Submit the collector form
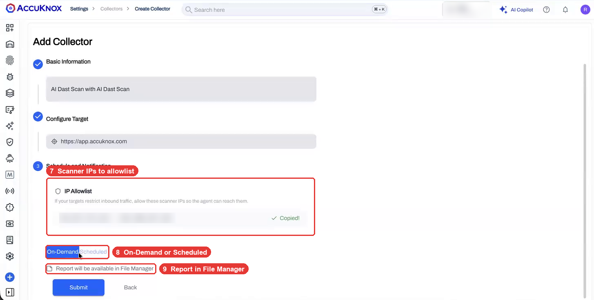Image resolution: width=594 pixels, height=300 pixels. click(78, 287)
